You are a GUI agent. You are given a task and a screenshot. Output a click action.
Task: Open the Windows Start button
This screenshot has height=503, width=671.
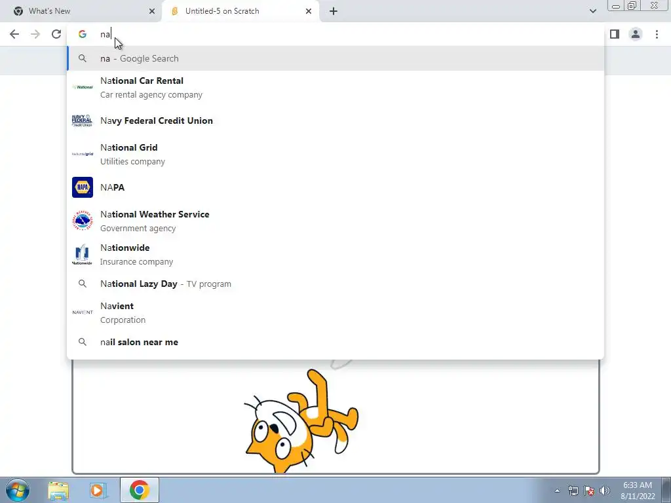(18, 490)
